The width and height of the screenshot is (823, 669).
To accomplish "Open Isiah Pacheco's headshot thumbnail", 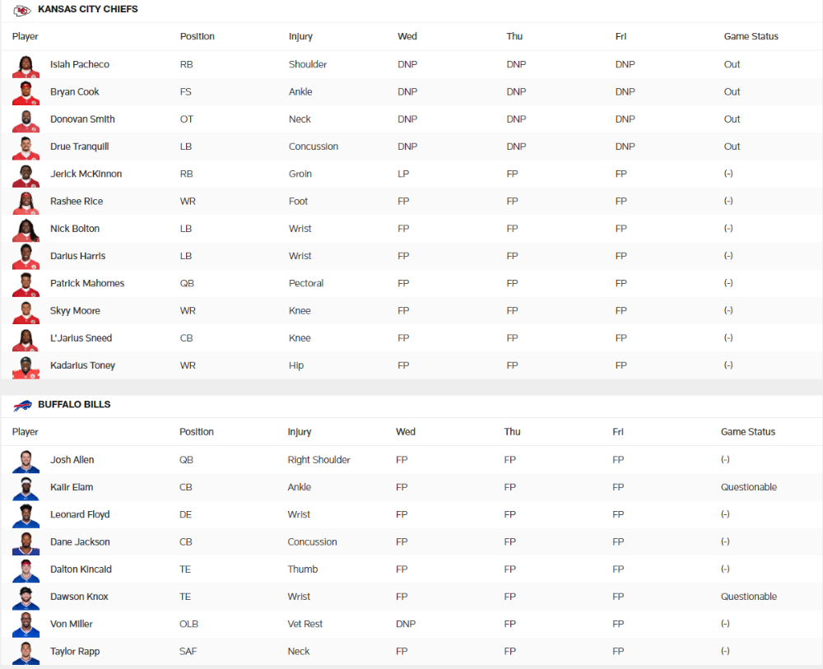I will (x=26, y=66).
